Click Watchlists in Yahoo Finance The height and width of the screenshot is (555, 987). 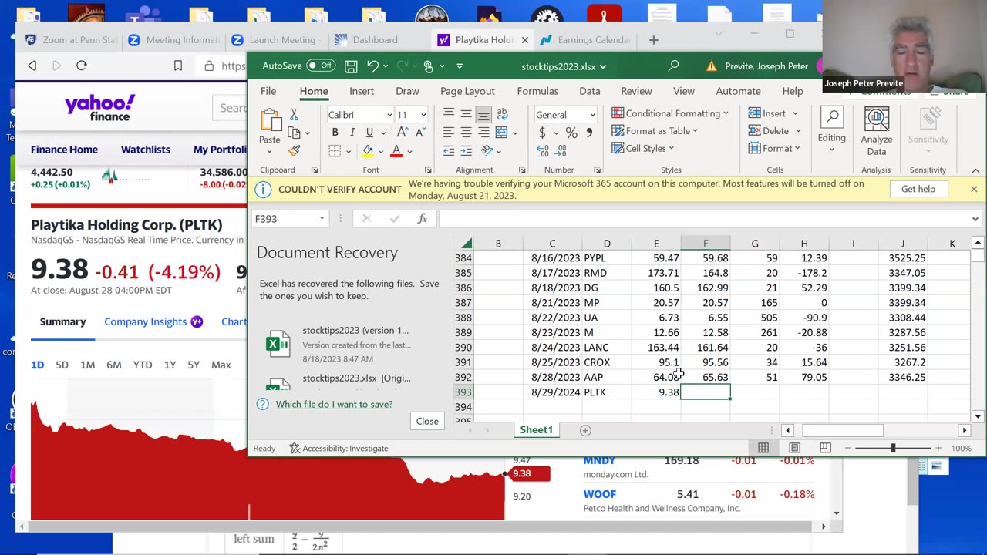[x=145, y=150]
